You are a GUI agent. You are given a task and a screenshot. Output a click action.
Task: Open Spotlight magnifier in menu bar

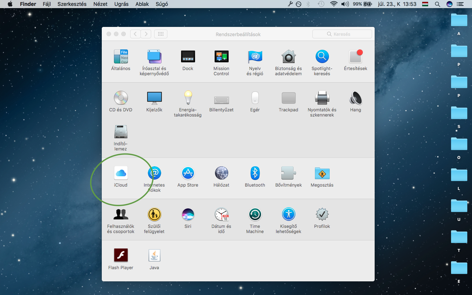click(x=437, y=4)
